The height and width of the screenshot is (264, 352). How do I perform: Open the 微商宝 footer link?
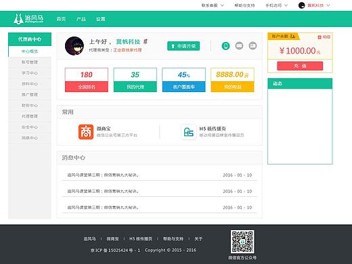point(112,239)
